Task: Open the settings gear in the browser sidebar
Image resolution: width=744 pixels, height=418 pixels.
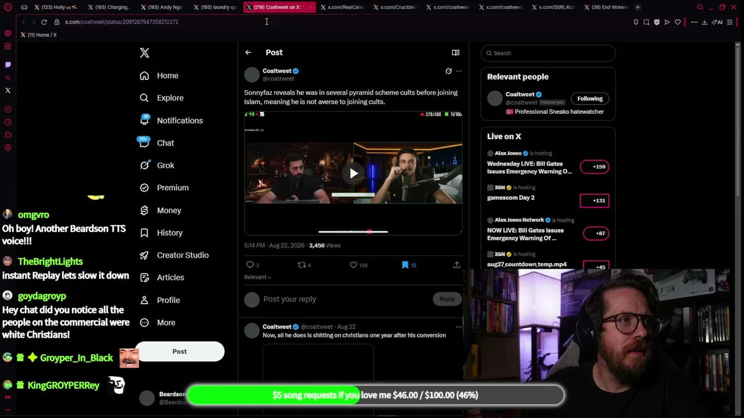Action: (8, 147)
